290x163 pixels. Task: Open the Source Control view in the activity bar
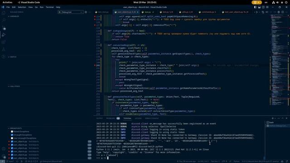[x=4, y=28]
